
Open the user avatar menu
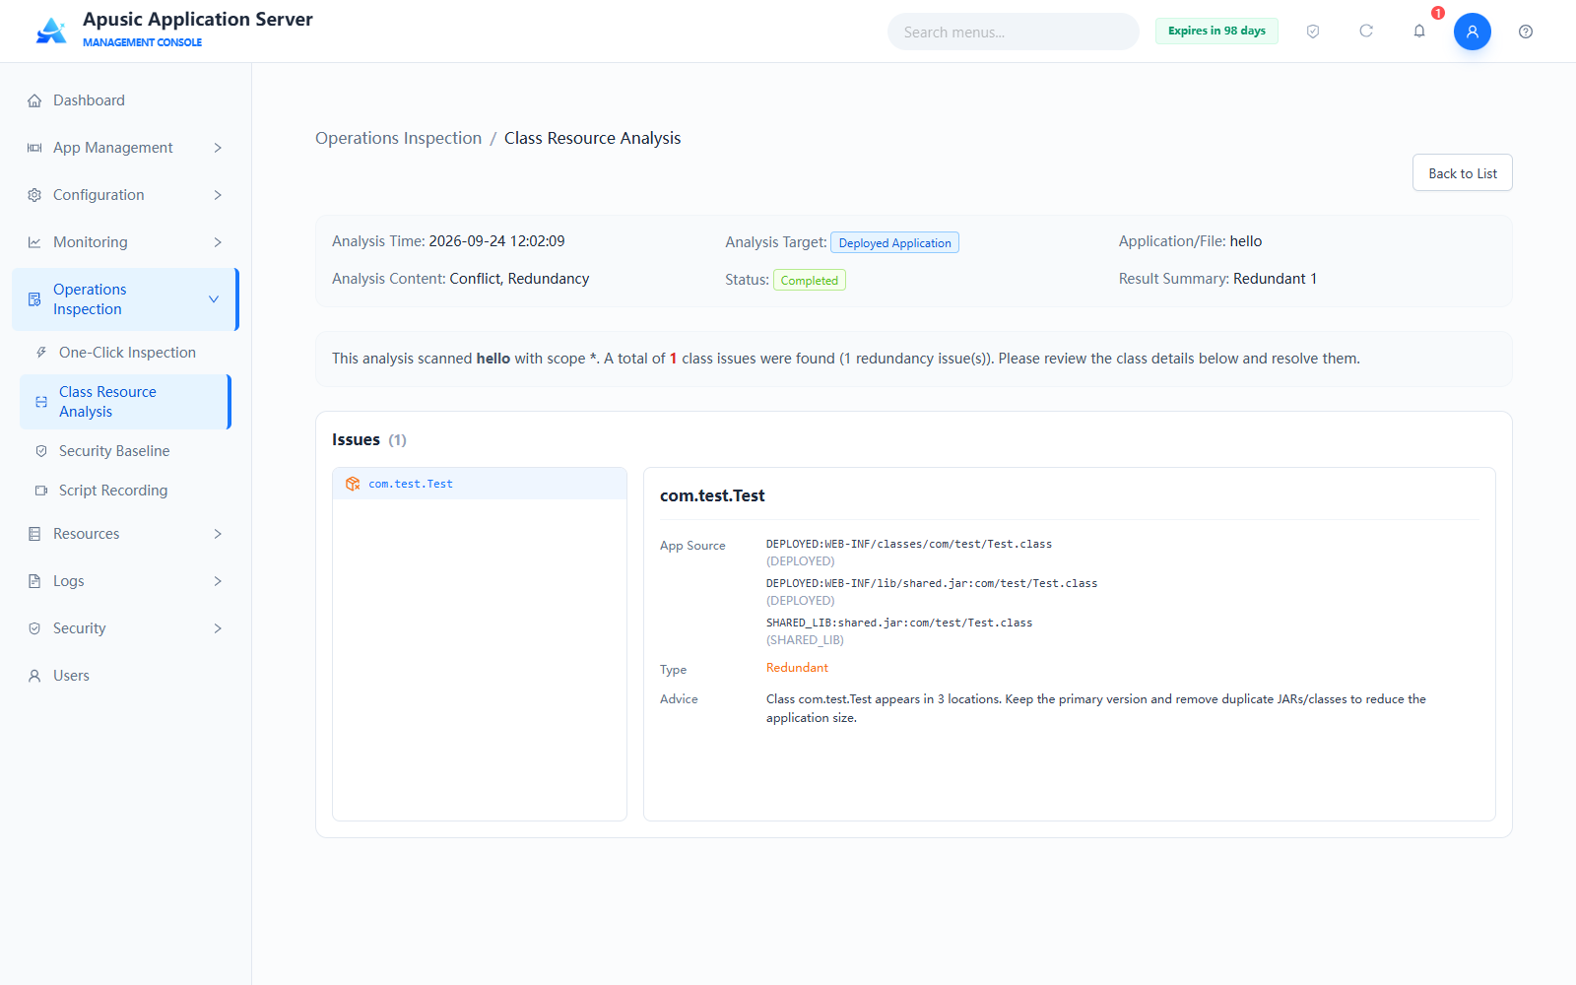1473,32
